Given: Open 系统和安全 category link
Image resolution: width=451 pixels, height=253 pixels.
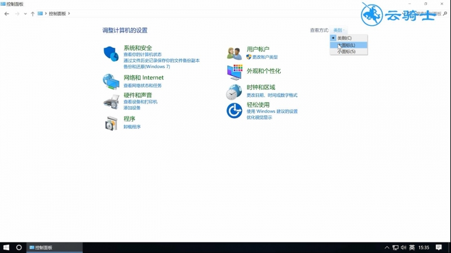Looking at the screenshot, I should pos(138,48).
